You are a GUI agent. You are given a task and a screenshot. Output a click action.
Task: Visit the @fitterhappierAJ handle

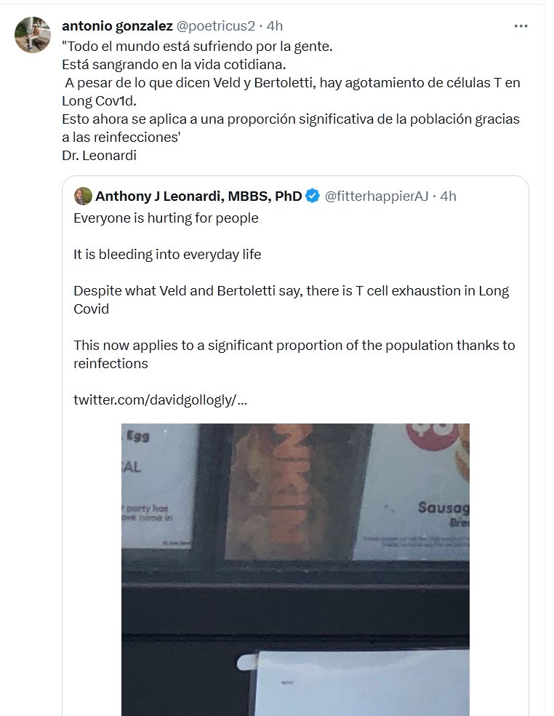click(x=376, y=196)
